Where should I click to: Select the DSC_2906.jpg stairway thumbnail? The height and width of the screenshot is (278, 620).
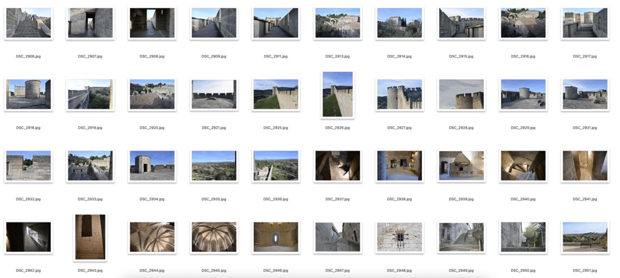tap(28, 23)
